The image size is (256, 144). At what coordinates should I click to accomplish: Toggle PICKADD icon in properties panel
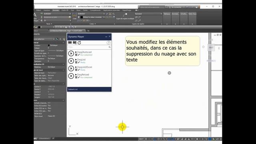(x=57, y=39)
